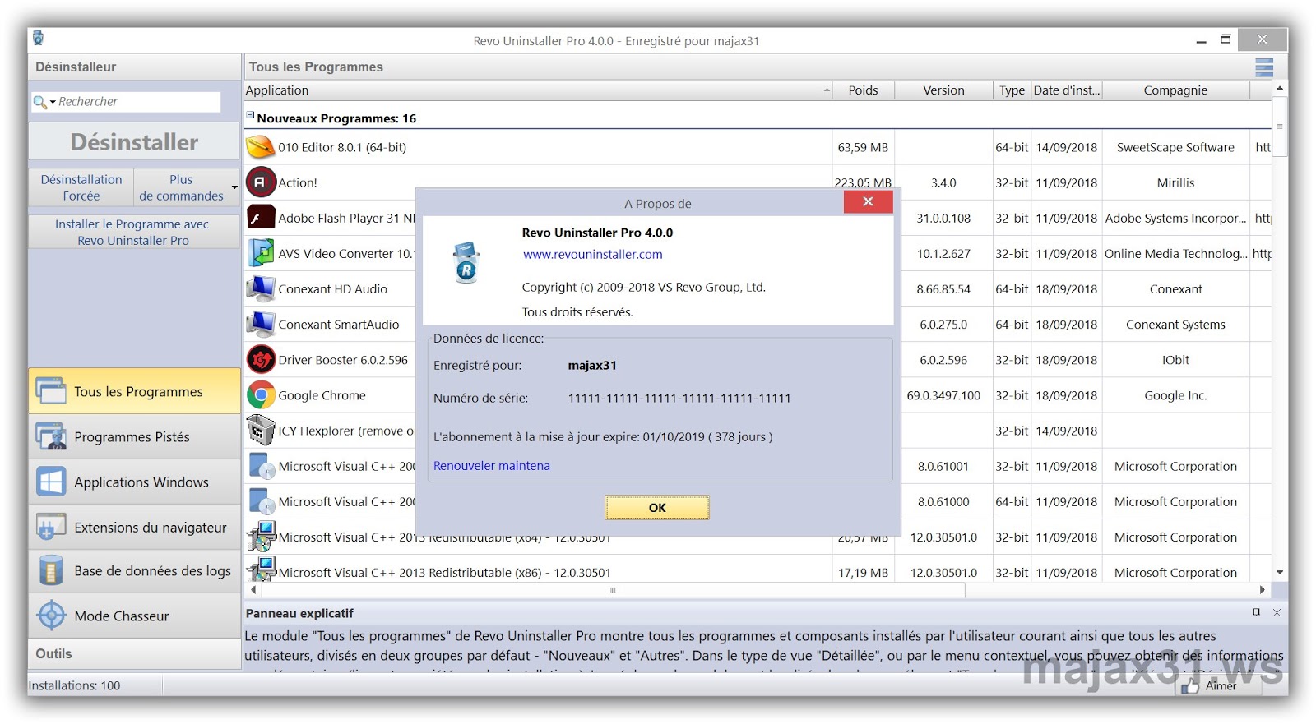Click the Base de données des logs icon
This screenshot has width=1316, height=724.
coord(51,570)
